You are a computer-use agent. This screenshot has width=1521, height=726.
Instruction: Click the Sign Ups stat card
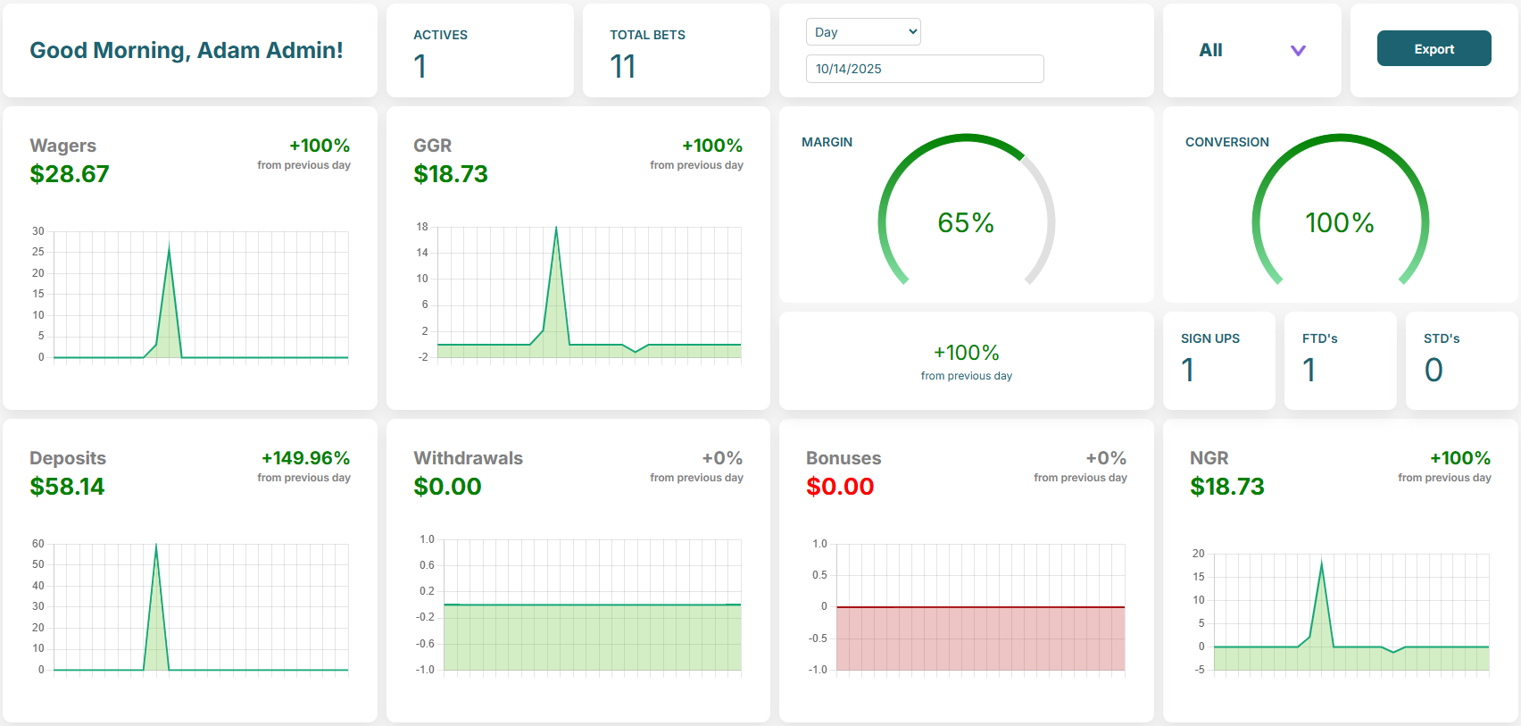[x=1218, y=360]
